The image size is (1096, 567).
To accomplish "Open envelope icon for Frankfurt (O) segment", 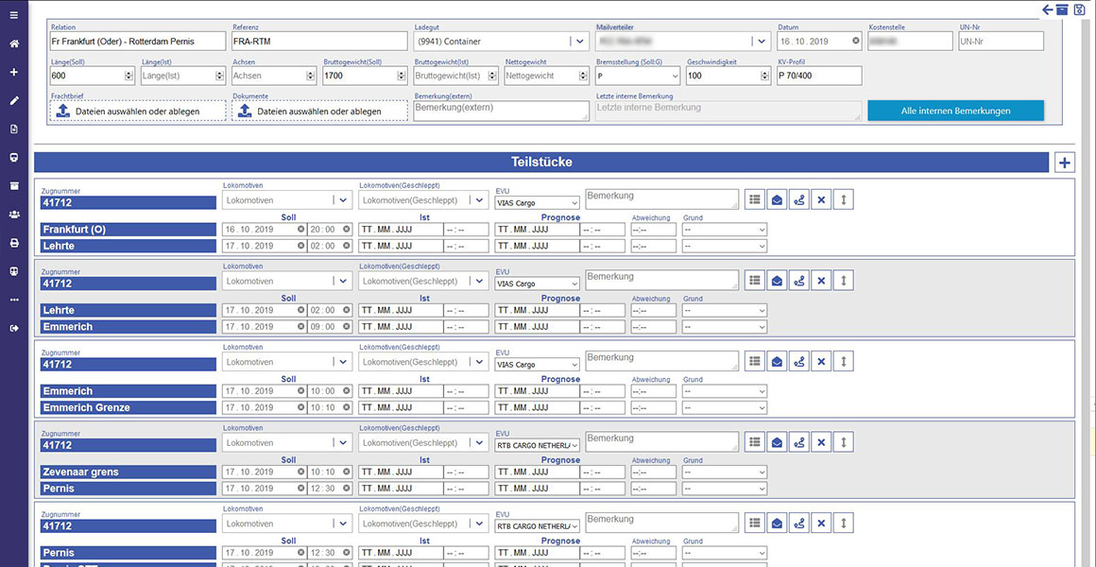I will pos(777,200).
